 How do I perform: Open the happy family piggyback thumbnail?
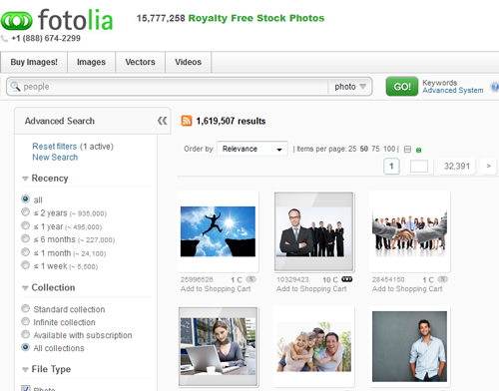click(x=314, y=347)
